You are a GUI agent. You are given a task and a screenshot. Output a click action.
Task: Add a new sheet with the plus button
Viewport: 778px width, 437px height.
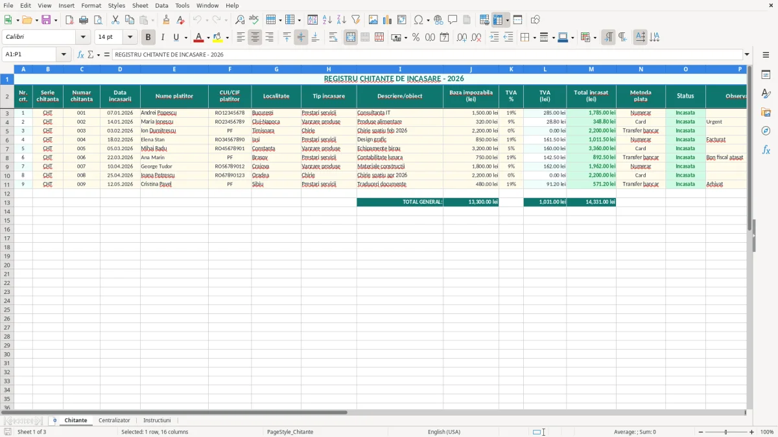tap(54, 420)
